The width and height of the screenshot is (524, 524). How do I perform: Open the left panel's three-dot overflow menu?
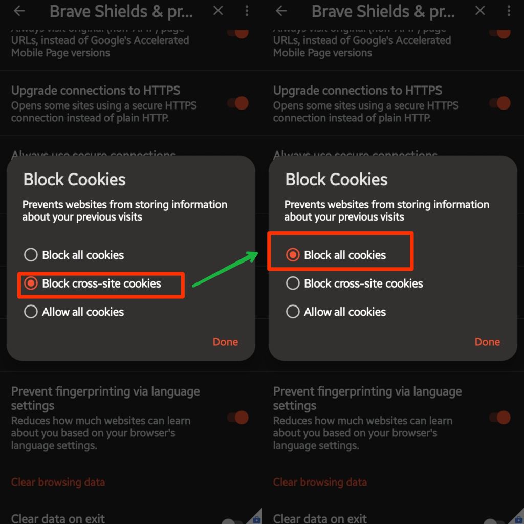pos(248,11)
